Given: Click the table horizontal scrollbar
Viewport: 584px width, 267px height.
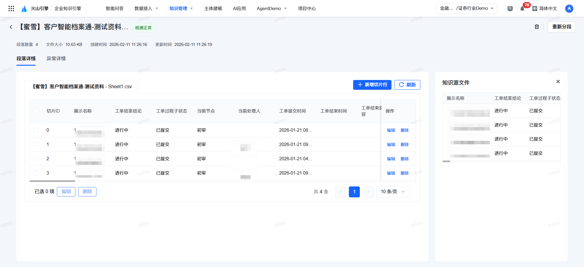Looking at the screenshot, I should 52,181.
